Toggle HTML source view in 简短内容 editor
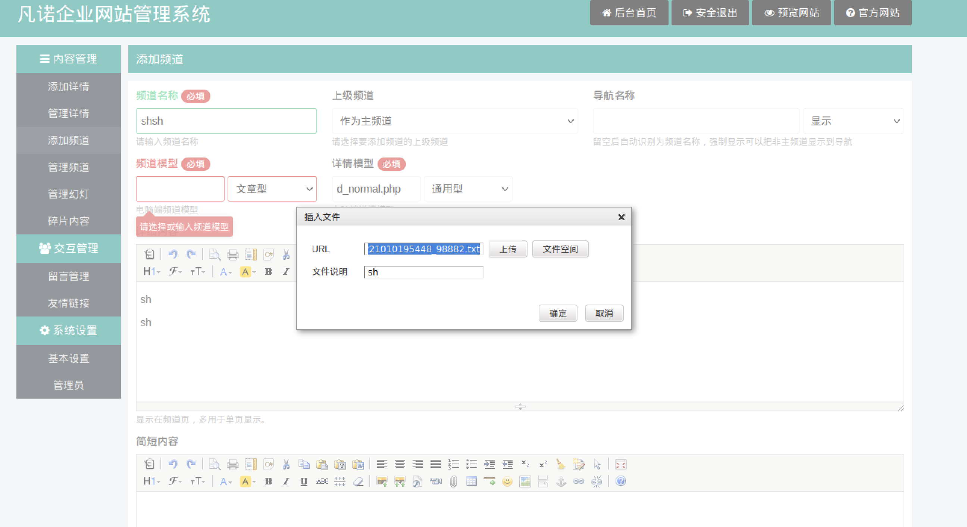Viewport: 967px width, 527px height. (149, 464)
